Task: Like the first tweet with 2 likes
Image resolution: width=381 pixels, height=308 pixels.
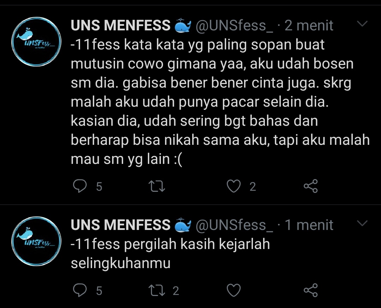Action: click(x=234, y=186)
